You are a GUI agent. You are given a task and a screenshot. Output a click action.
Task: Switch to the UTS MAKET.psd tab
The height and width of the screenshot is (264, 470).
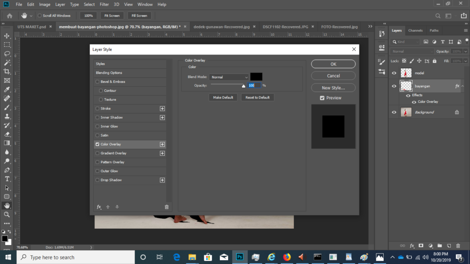(32, 27)
